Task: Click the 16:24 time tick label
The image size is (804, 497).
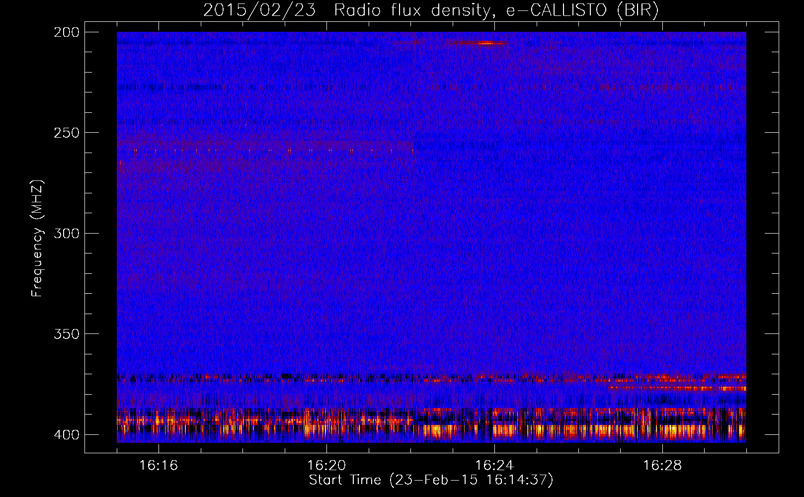Action: click(x=494, y=466)
